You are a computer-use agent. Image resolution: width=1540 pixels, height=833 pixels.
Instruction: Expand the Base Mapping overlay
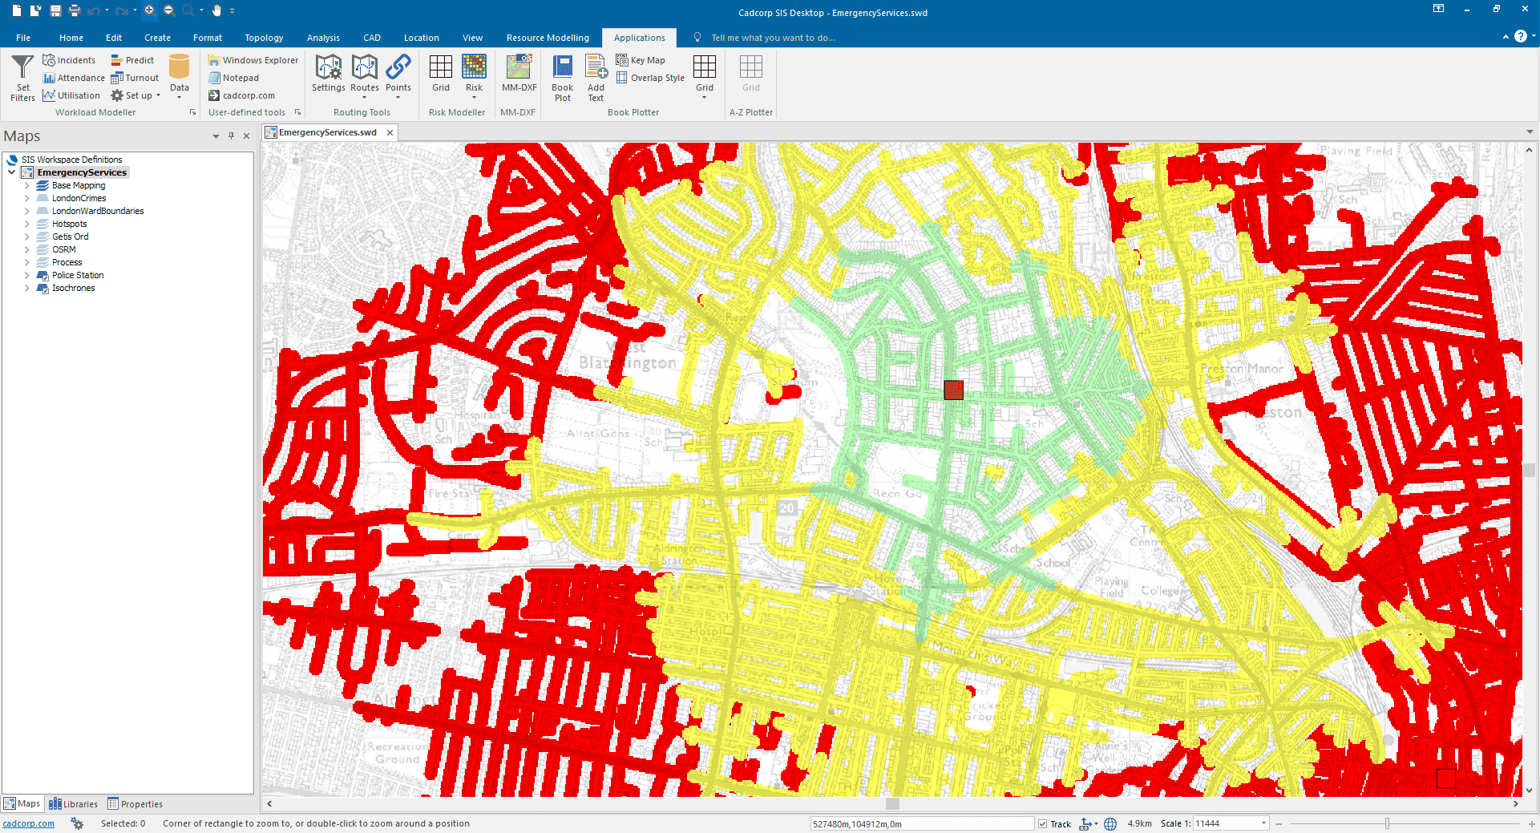[27, 185]
